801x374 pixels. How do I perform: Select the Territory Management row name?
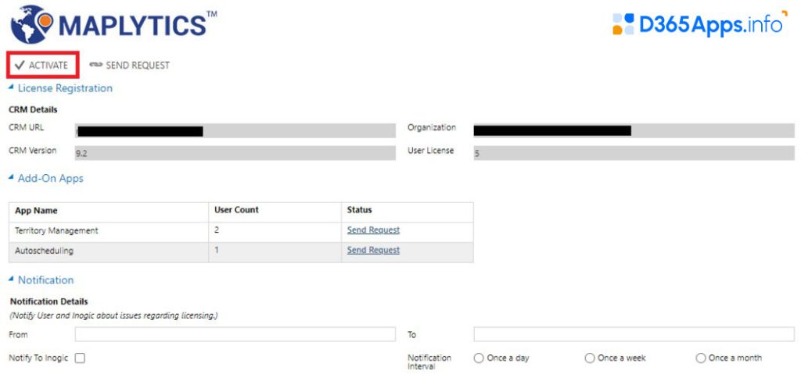coord(56,230)
